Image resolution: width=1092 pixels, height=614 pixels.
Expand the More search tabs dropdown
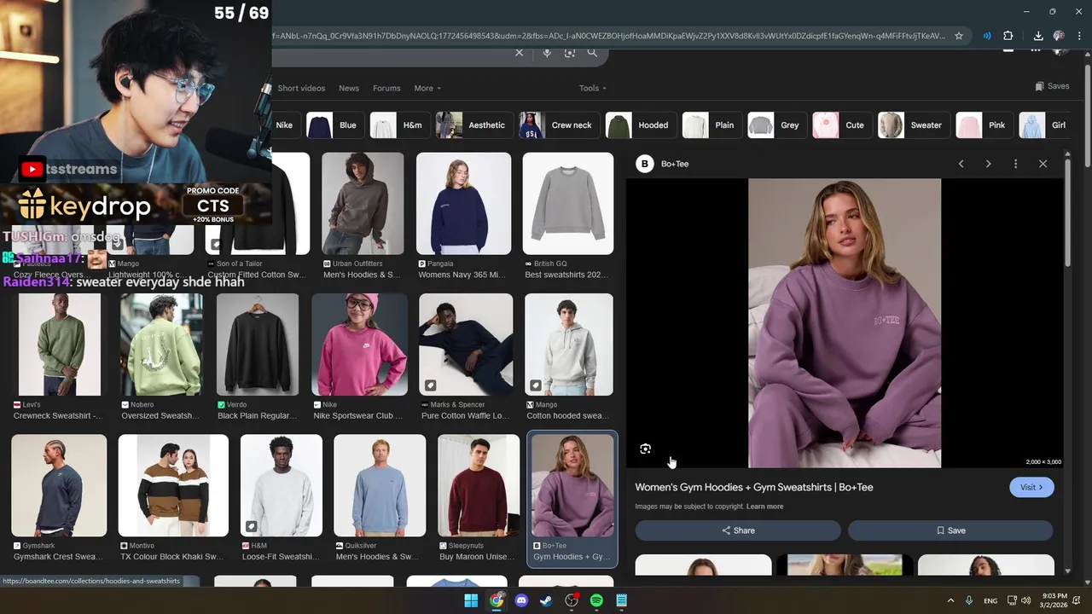(427, 88)
